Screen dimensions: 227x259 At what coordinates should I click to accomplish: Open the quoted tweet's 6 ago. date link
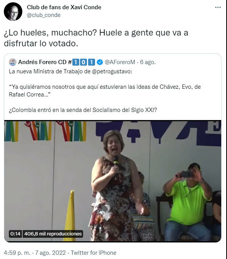pyautogui.click(x=148, y=62)
